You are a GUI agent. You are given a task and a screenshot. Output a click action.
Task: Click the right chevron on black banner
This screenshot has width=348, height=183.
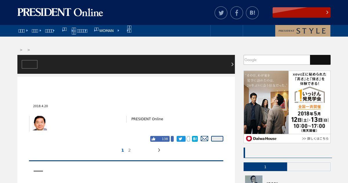pos(232,64)
